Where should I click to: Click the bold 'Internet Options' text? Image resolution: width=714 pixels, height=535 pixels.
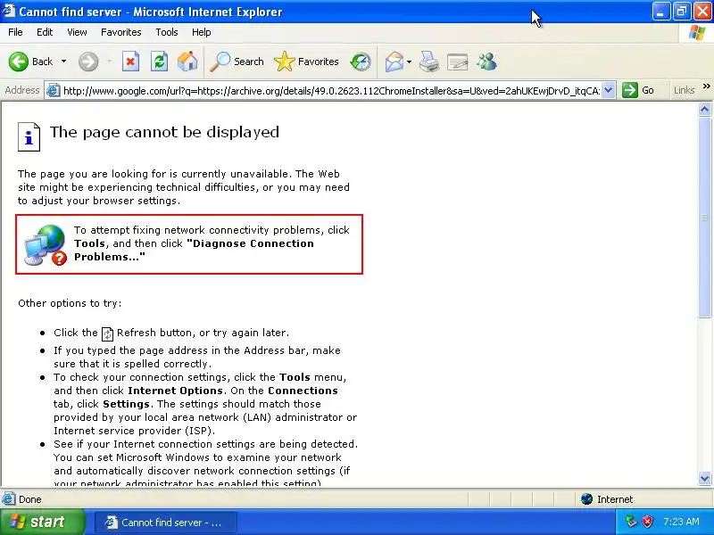[x=175, y=391]
